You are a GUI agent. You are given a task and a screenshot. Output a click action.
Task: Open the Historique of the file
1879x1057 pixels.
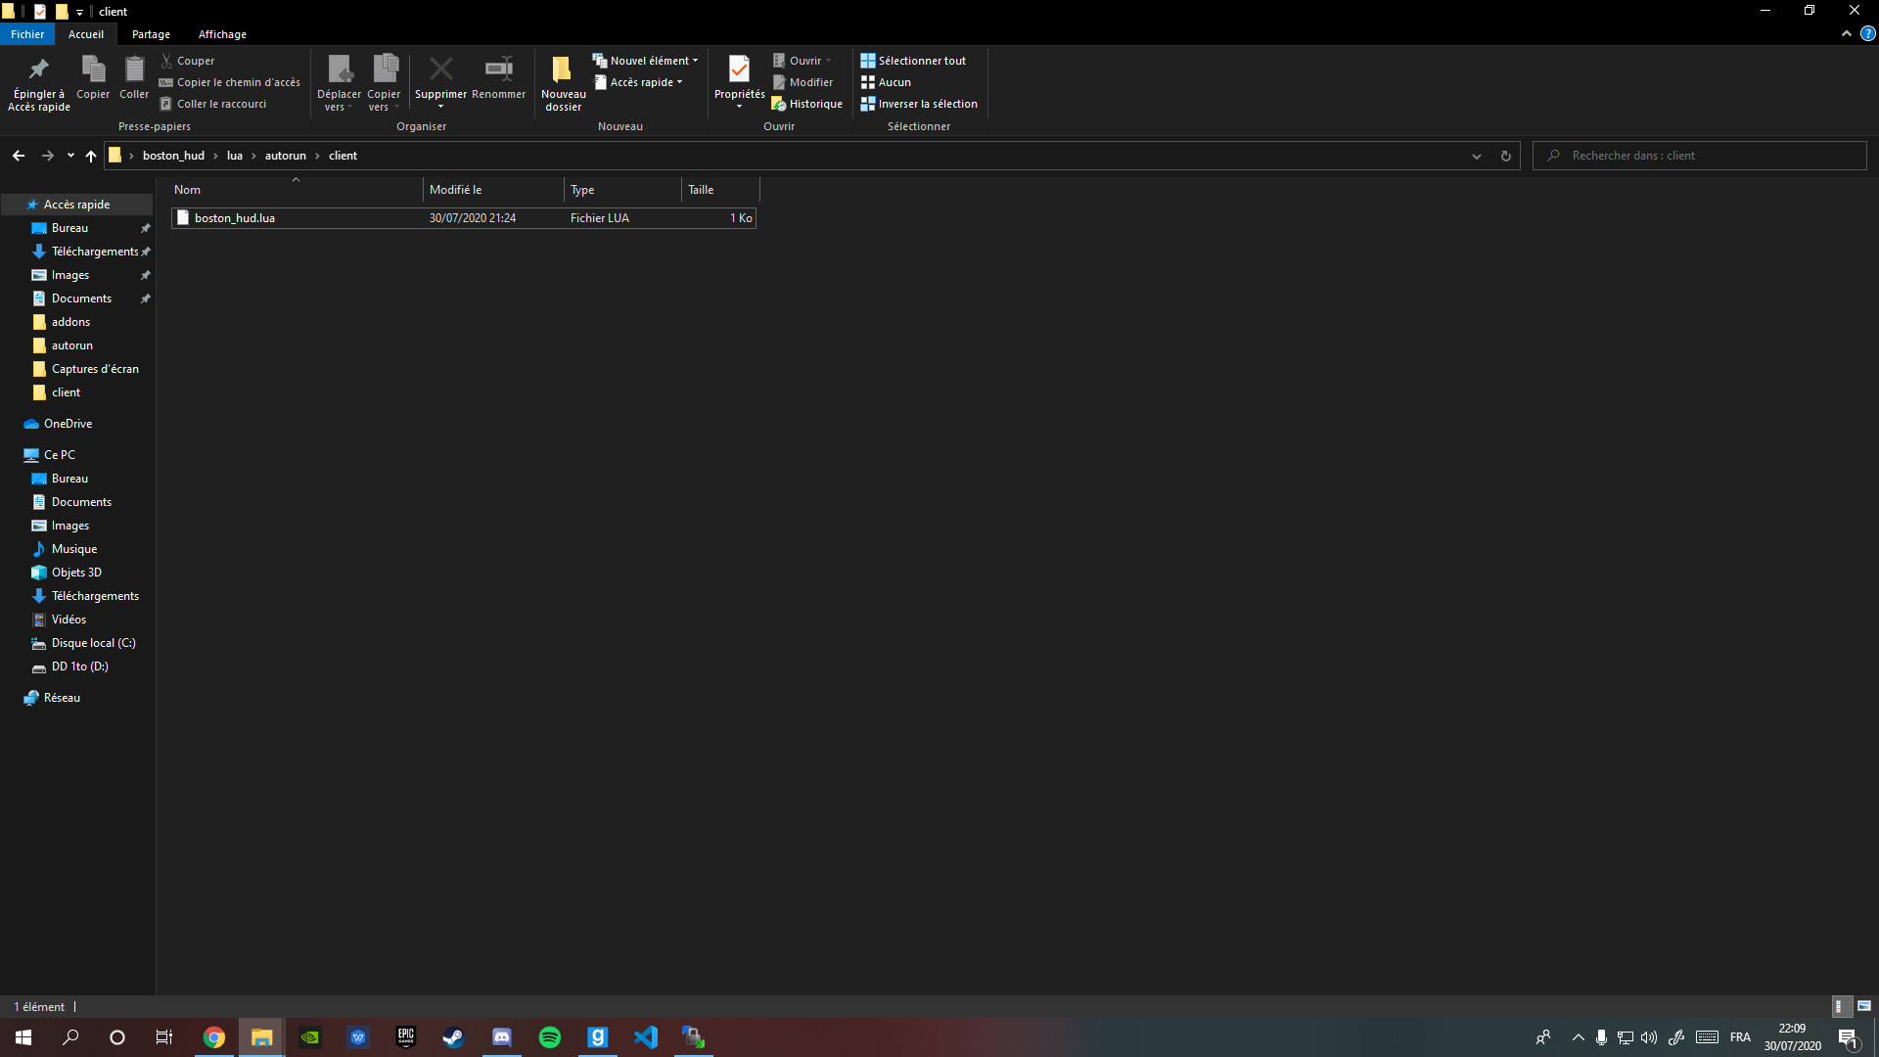[x=806, y=104]
